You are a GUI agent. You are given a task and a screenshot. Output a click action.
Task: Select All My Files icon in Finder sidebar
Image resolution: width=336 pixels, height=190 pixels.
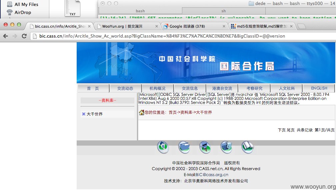click(10, 4)
